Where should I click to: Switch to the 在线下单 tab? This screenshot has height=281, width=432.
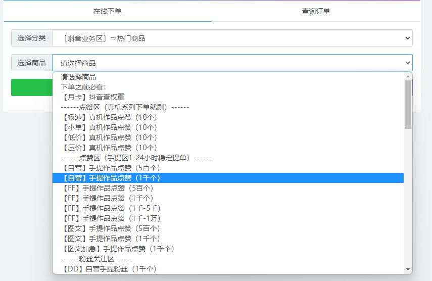pos(107,11)
